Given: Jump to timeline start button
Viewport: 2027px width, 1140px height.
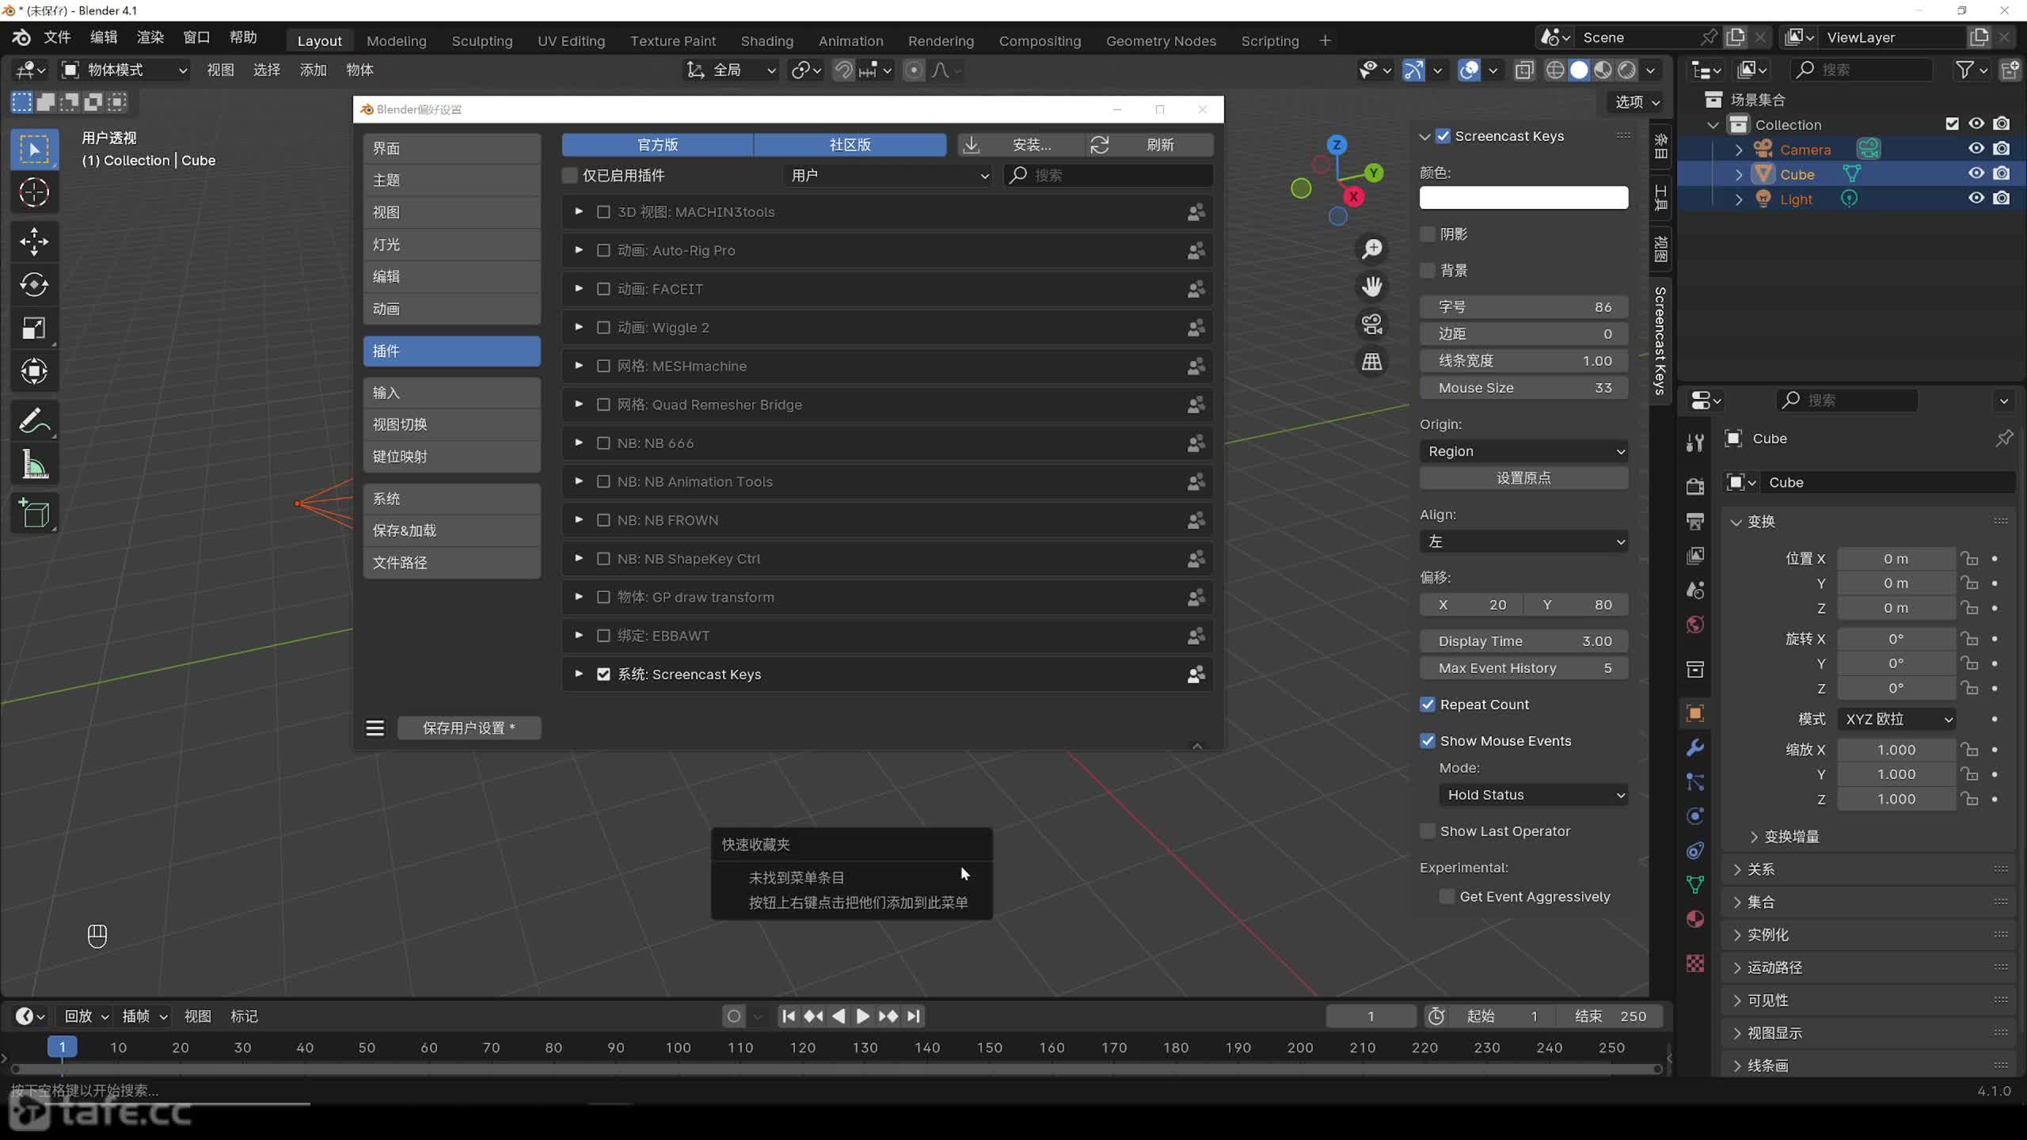Looking at the screenshot, I should tap(789, 1016).
